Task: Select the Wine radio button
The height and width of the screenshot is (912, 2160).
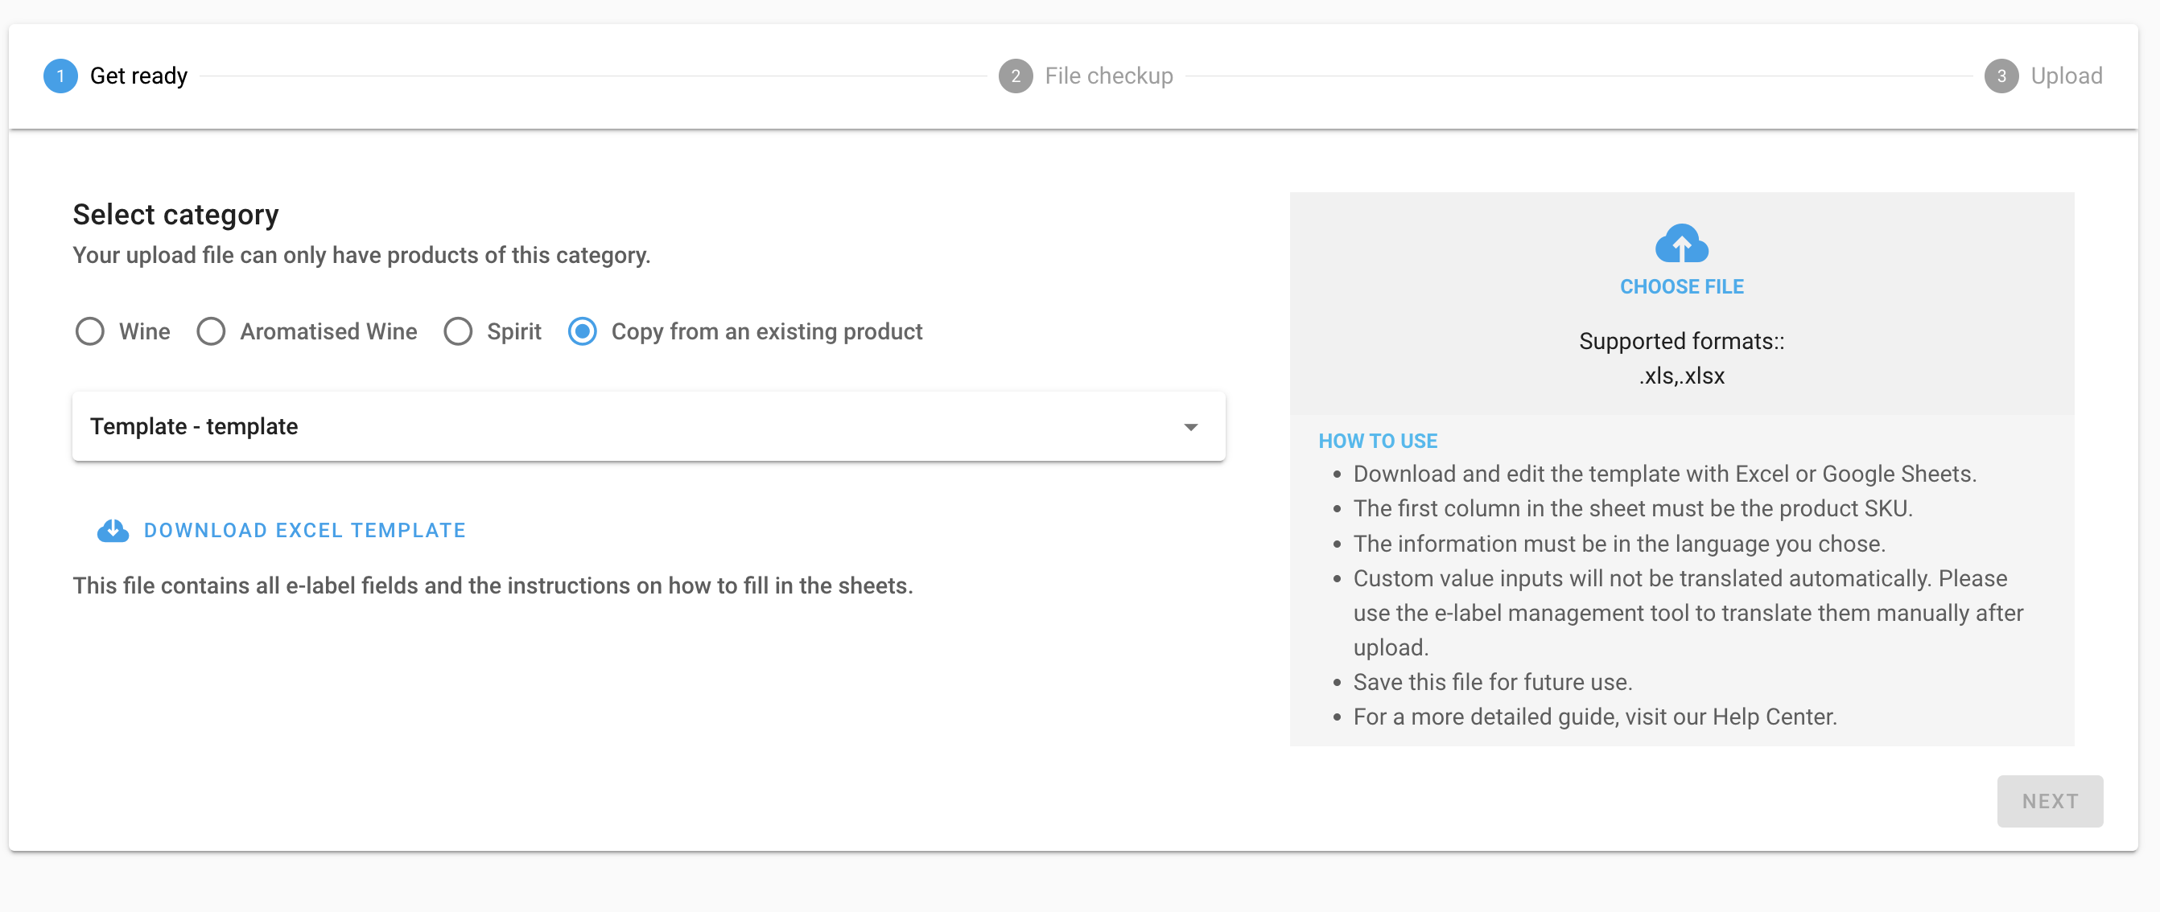Action: (x=89, y=332)
